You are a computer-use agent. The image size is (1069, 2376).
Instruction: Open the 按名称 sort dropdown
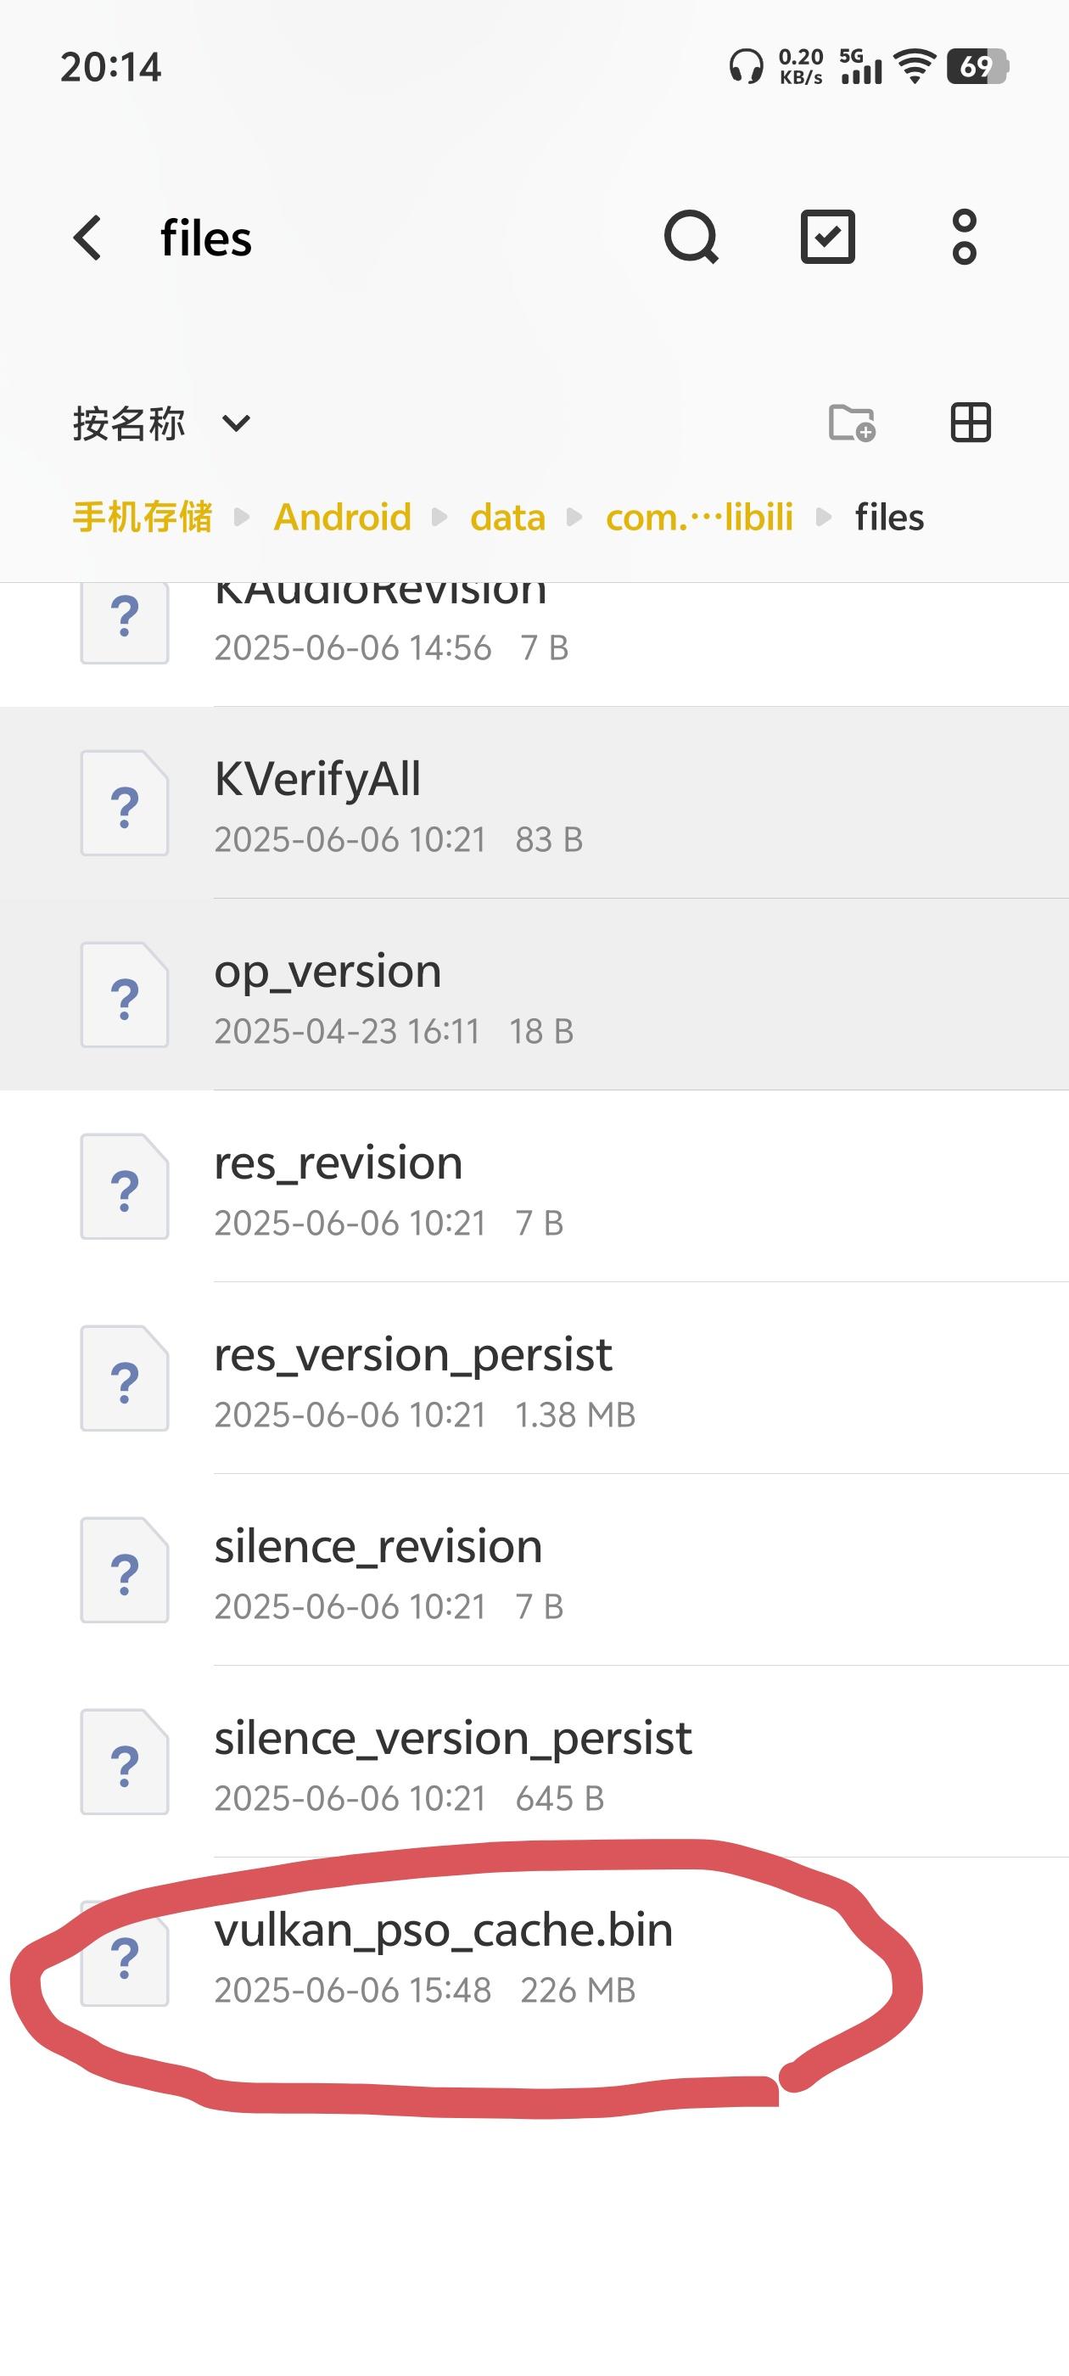tap(129, 424)
